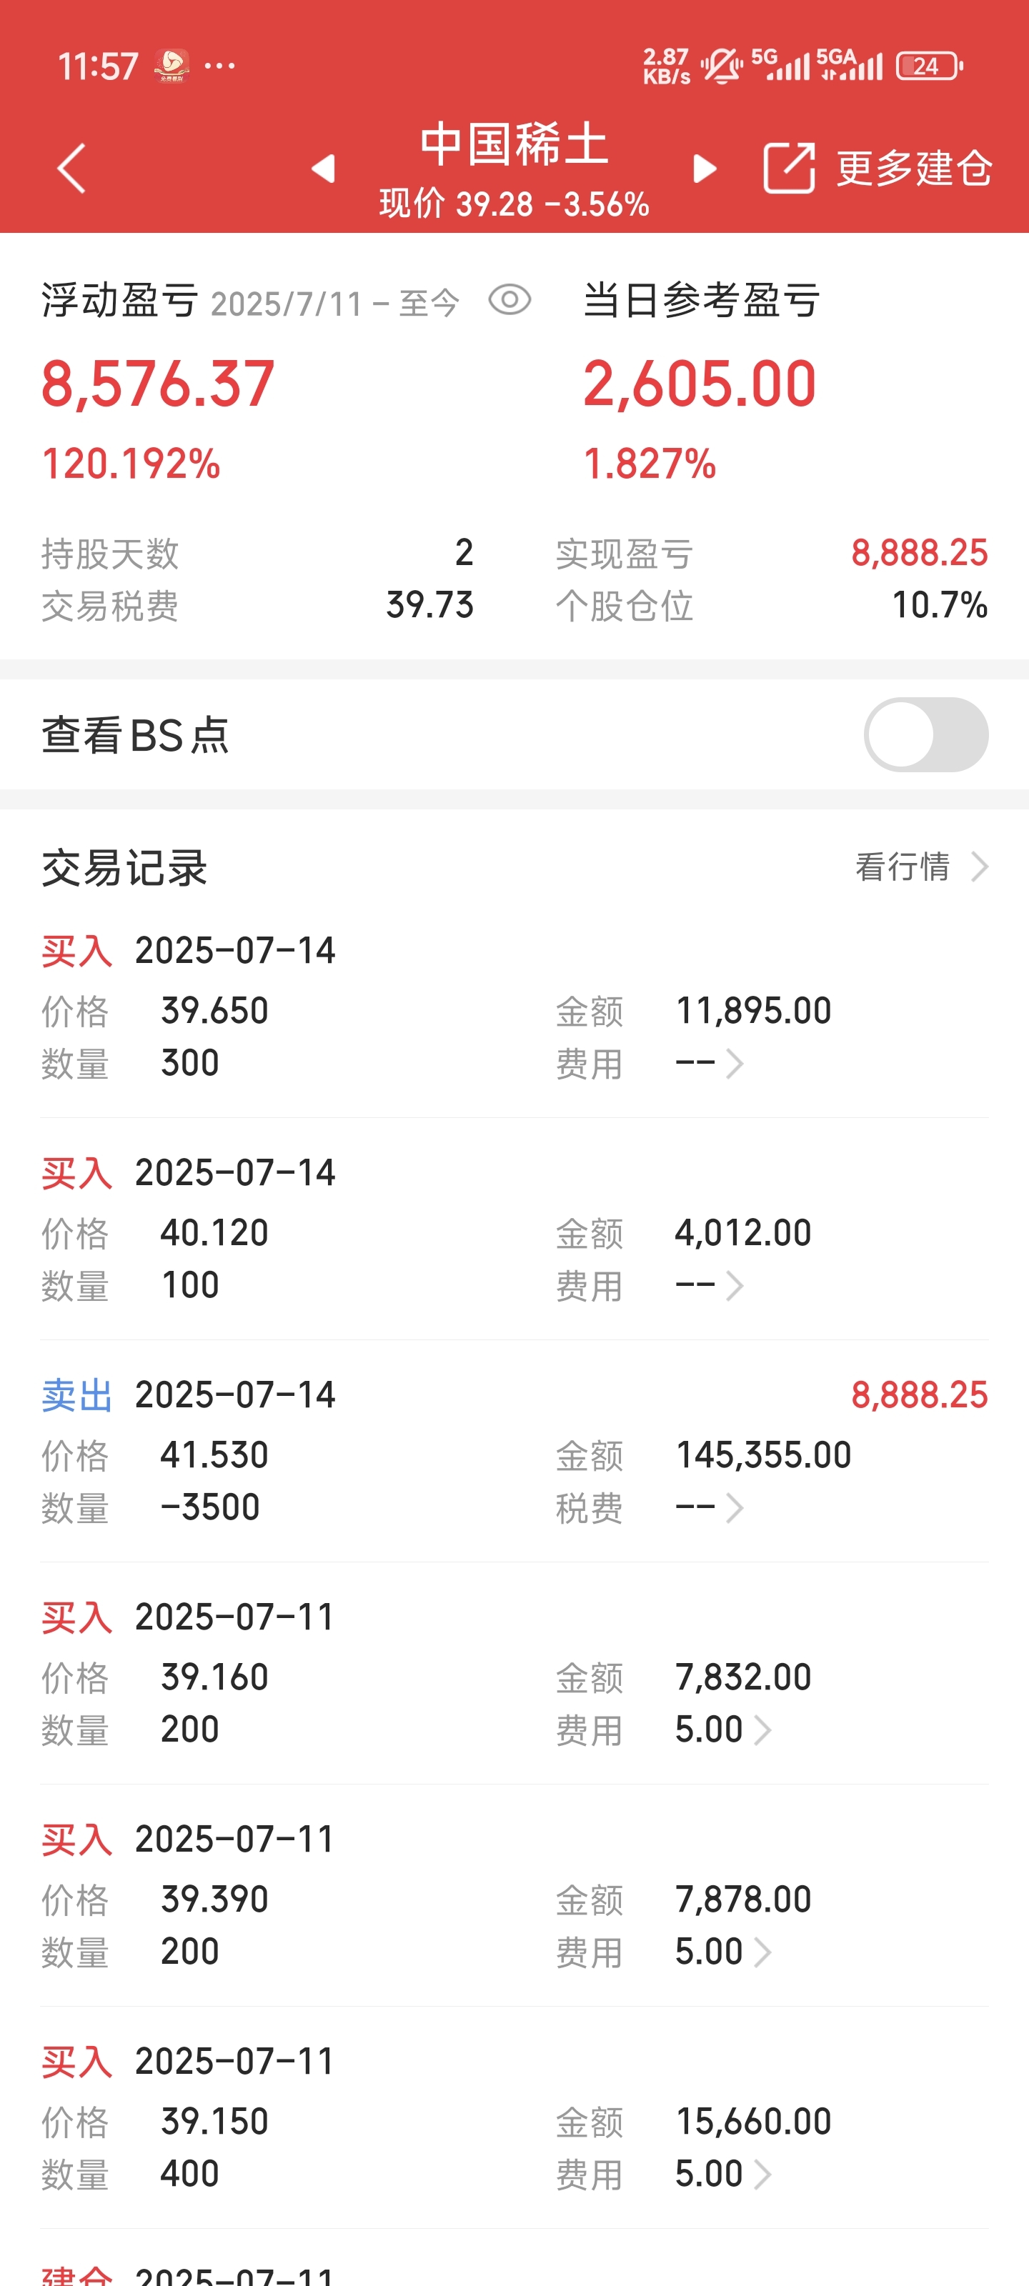Tap the muted notification bell status icon
This screenshot has width=1029, height=2286.
click(721, 66)
